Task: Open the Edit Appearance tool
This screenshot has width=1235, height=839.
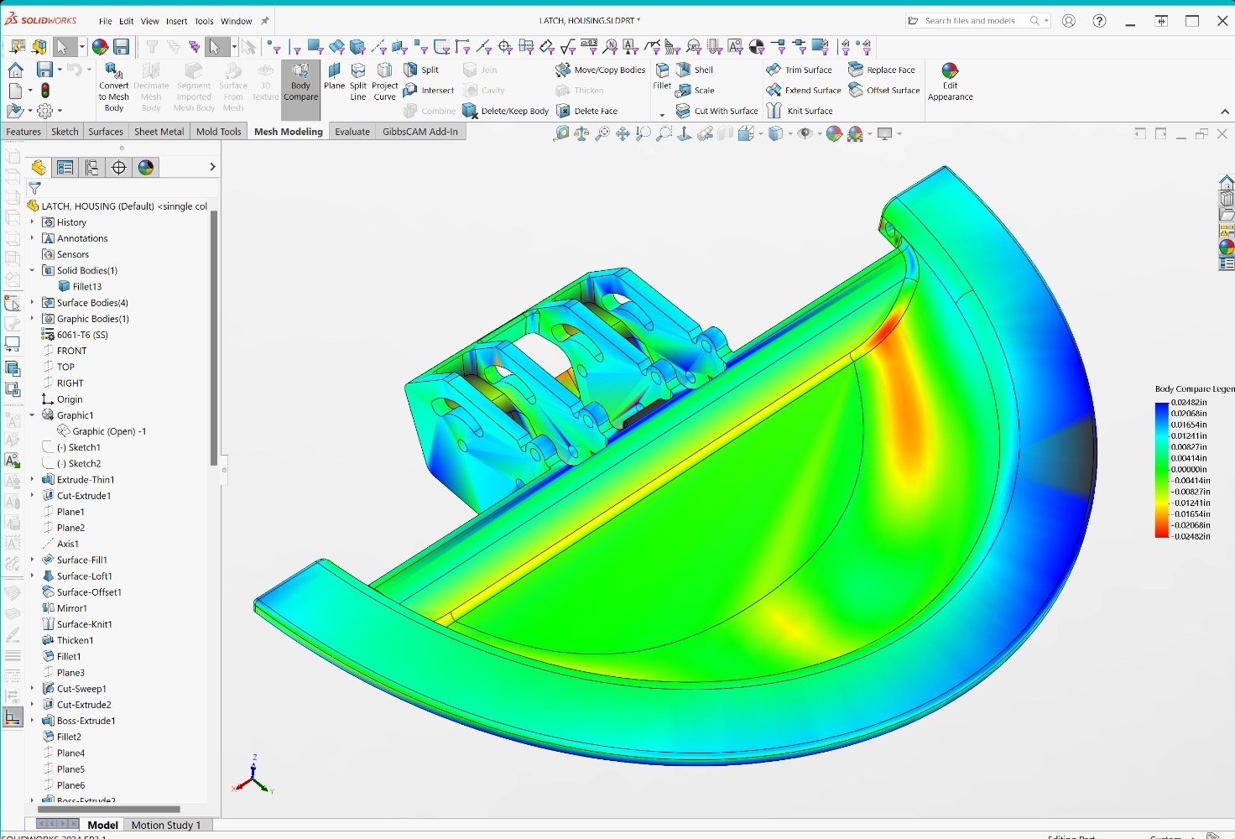Action: tap(950, 82)
